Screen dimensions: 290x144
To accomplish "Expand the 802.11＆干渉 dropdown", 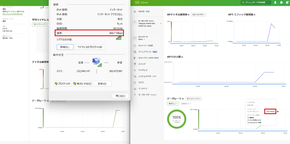I will [198, 14].
